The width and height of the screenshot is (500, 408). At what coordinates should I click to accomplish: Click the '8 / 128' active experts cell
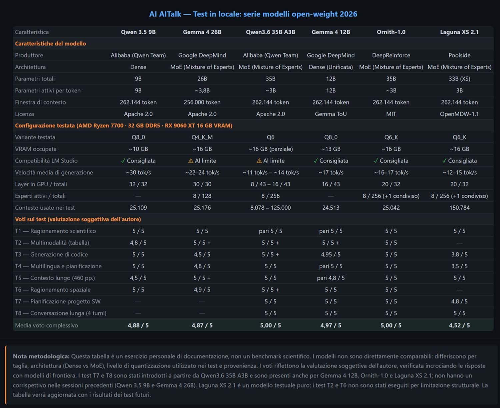click(x=202, y=196)
